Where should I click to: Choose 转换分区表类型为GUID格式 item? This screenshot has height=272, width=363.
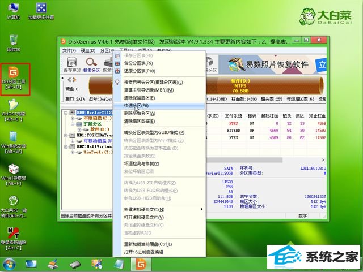pyautogui.click(x=159, y=132)
